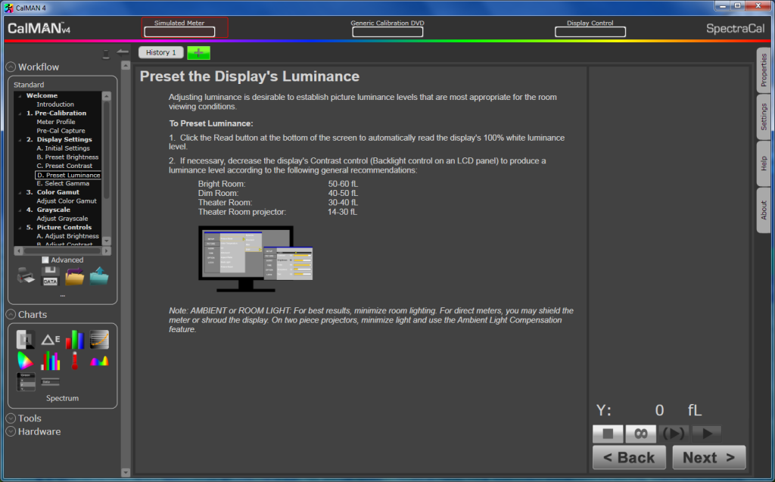
Task: Collapse the Workflow section
Action: point(11,67)
